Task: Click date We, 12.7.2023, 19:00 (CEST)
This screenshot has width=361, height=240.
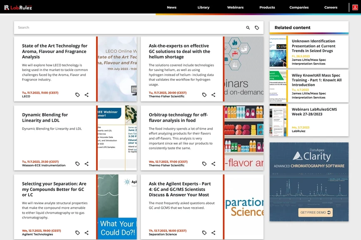Action: pyautogui.click(x=42, y=230)
